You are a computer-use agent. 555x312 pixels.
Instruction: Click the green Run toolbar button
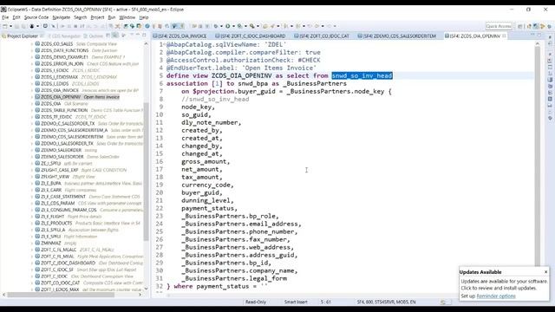228,26
